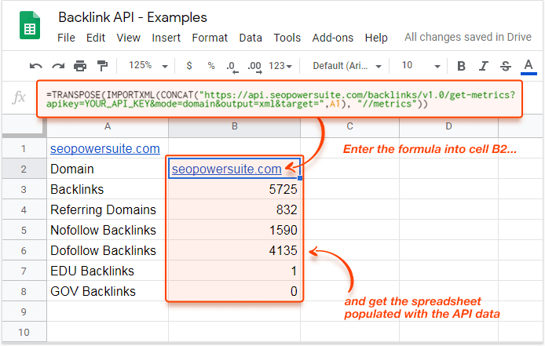Open the File menu

[x=66, y=38]
